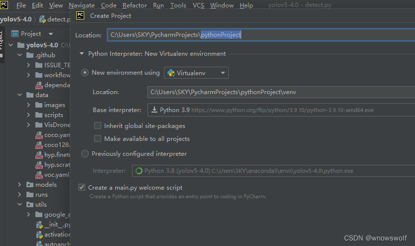Click the scripts folder icon

[39, 115]
